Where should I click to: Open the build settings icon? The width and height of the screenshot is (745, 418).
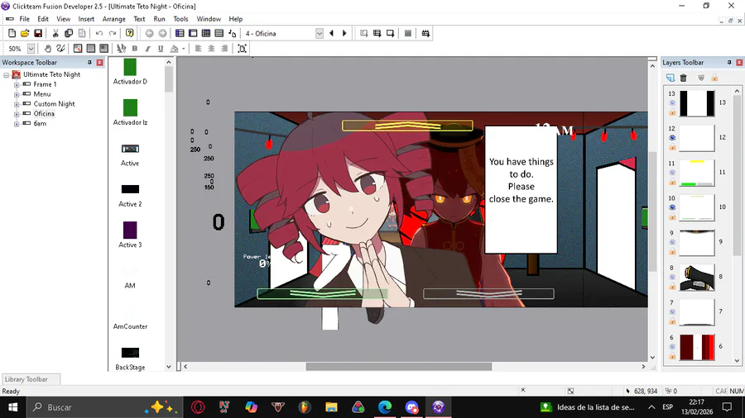pos(425,33)
